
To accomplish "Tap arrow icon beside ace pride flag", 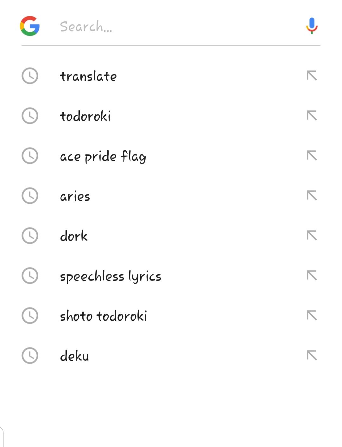I will (312, 156).
